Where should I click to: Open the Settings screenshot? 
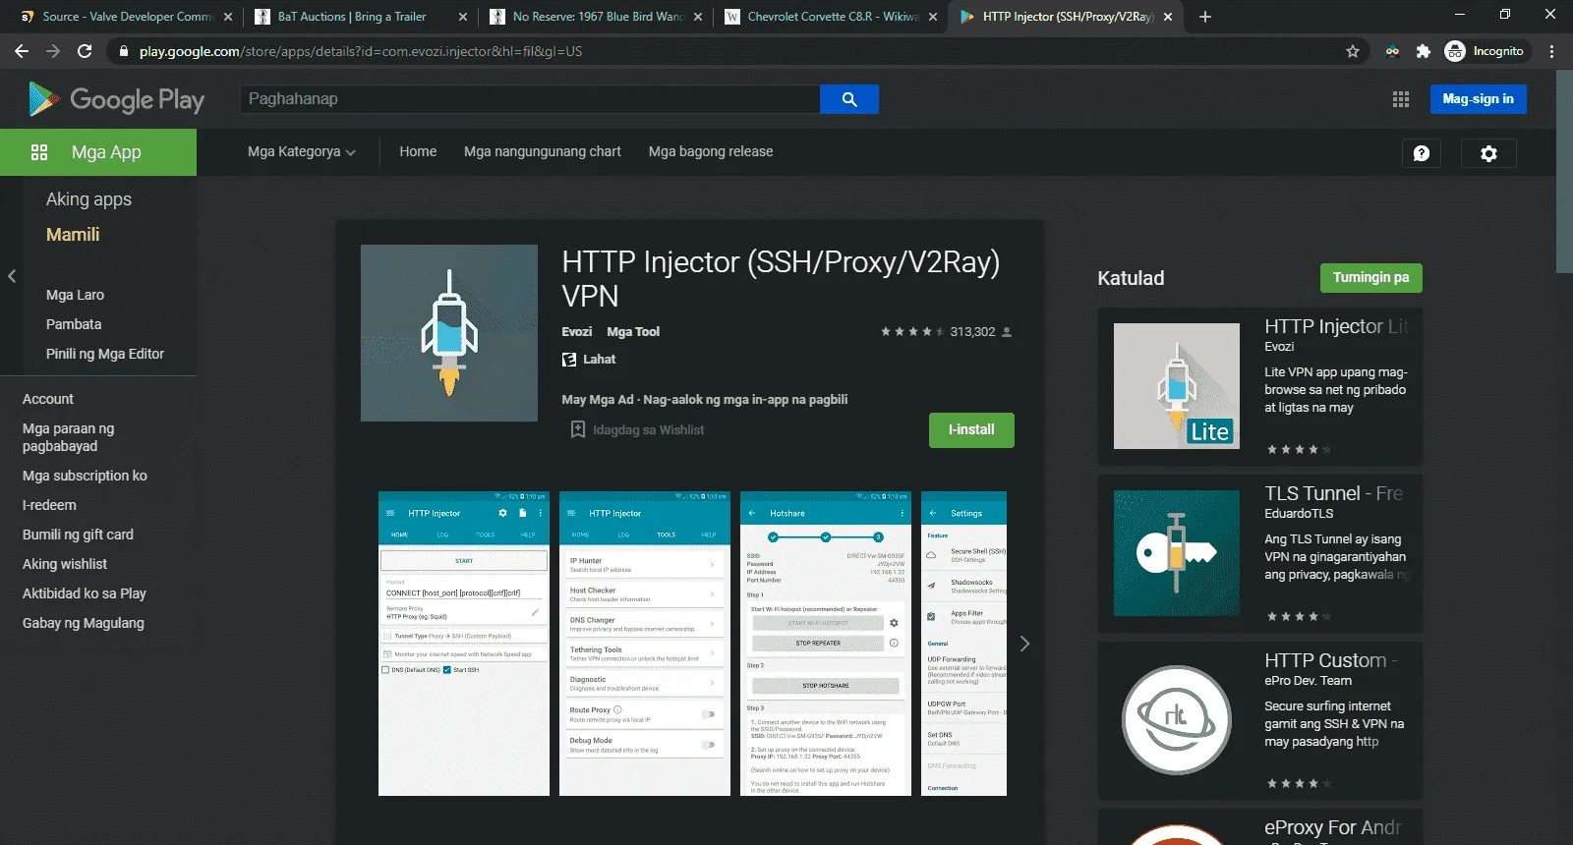pyautogui.click(x=963, y=644)
